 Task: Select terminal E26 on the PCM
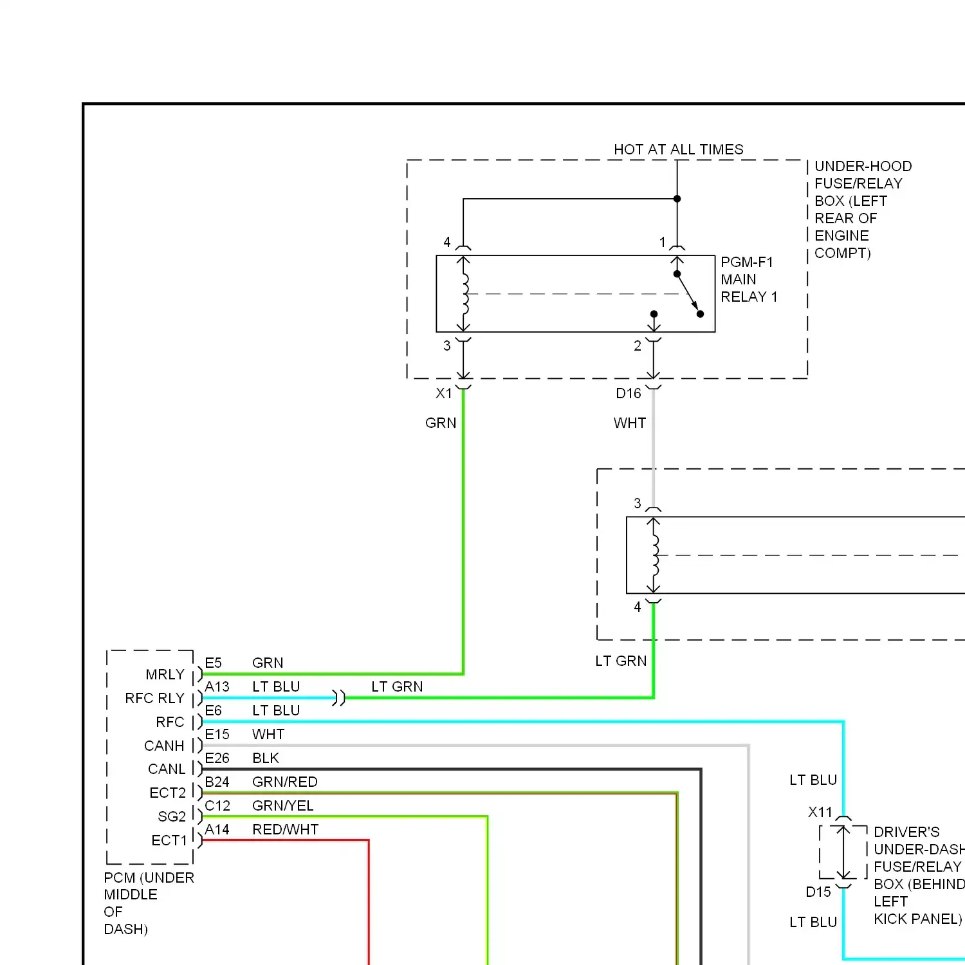pos(217,758)
